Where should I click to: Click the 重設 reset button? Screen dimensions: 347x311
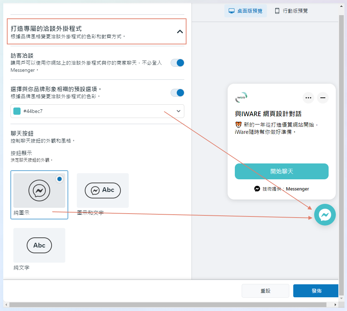265,291
